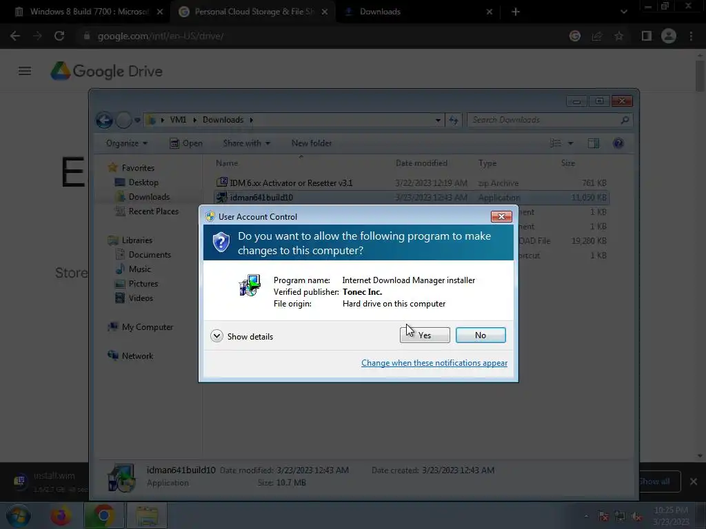Open Pictures library in sidebar
Viewport: 706px width, 529px height.
coord(143,283)
